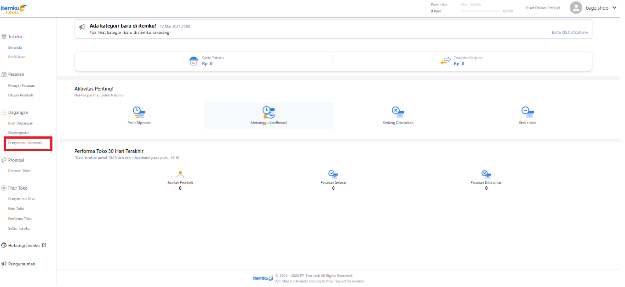The image size is (625, 287).
Task: Click the BACA SELENGKAPNYA link
Action: tap(570, 33)
